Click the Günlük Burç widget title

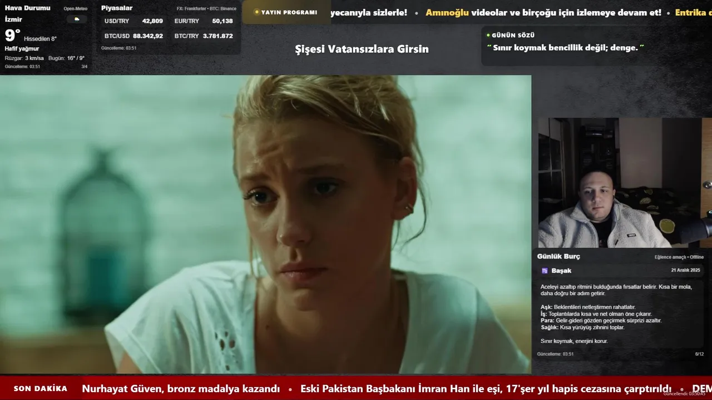tap(558, 257)
